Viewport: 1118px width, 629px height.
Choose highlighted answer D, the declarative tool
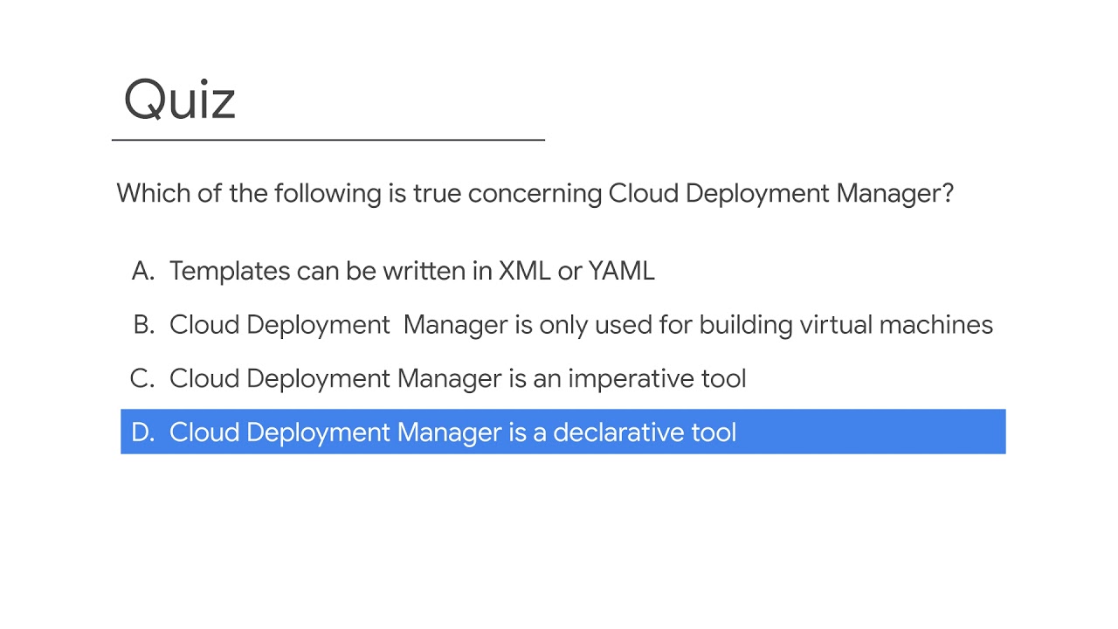pos(452,432)
